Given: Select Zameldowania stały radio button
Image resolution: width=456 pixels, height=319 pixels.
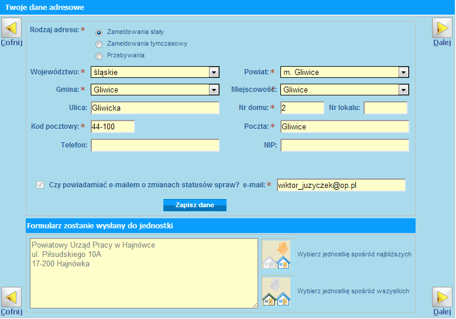Looking at the screenshot, I should pos(99,33).
